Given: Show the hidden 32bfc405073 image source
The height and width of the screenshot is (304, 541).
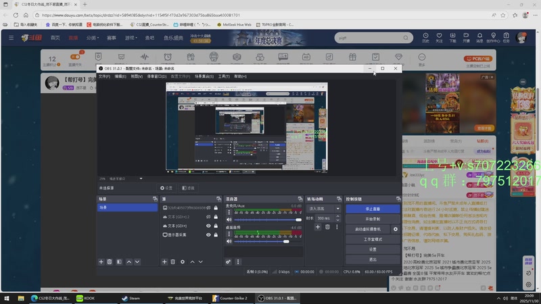Looking at the screenshot, I should (208, 208).
